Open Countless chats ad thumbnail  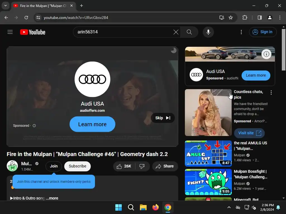pyautogui.click(x=208, y=113)
